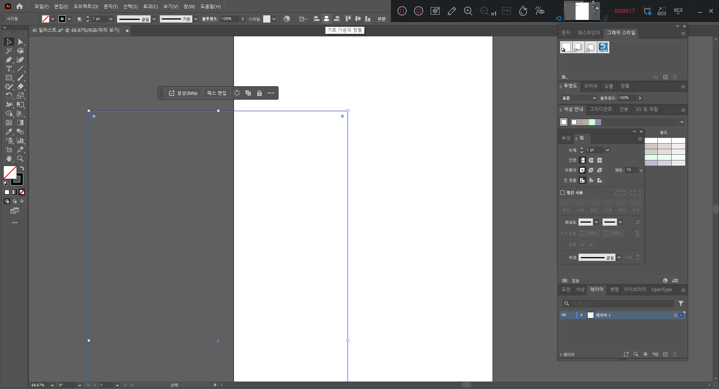This screenshot has width=719, height=389.
Task: Click the 불투명도 link in control bar
Action: point(210,19)
